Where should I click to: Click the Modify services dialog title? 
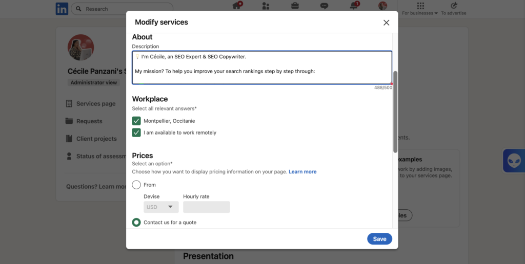(161, 23)
